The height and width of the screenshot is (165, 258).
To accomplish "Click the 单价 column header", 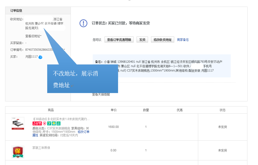I will 114,110.
